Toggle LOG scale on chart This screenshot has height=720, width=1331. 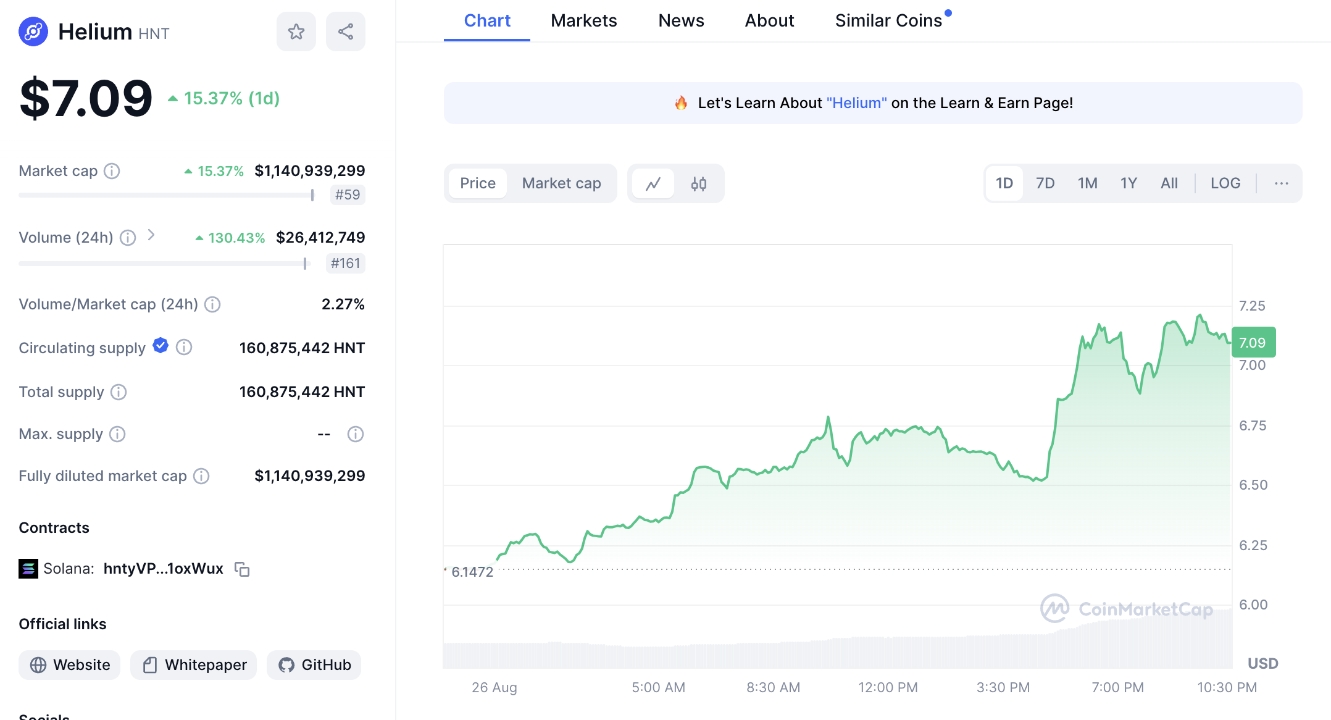pyautogui.click(x=1225, y=183)
